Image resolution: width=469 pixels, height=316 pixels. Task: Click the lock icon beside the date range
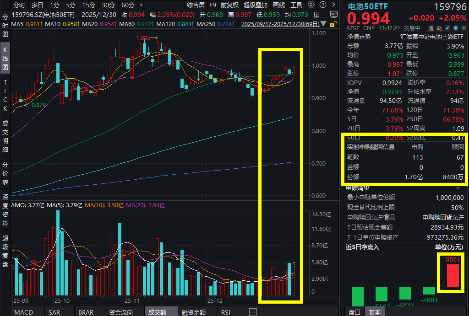[333, 23]
